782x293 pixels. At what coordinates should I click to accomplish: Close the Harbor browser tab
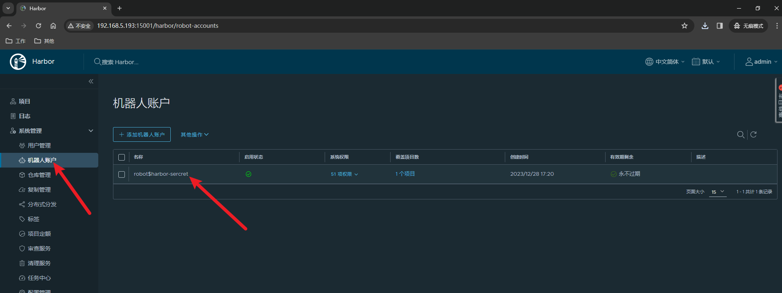105,8
